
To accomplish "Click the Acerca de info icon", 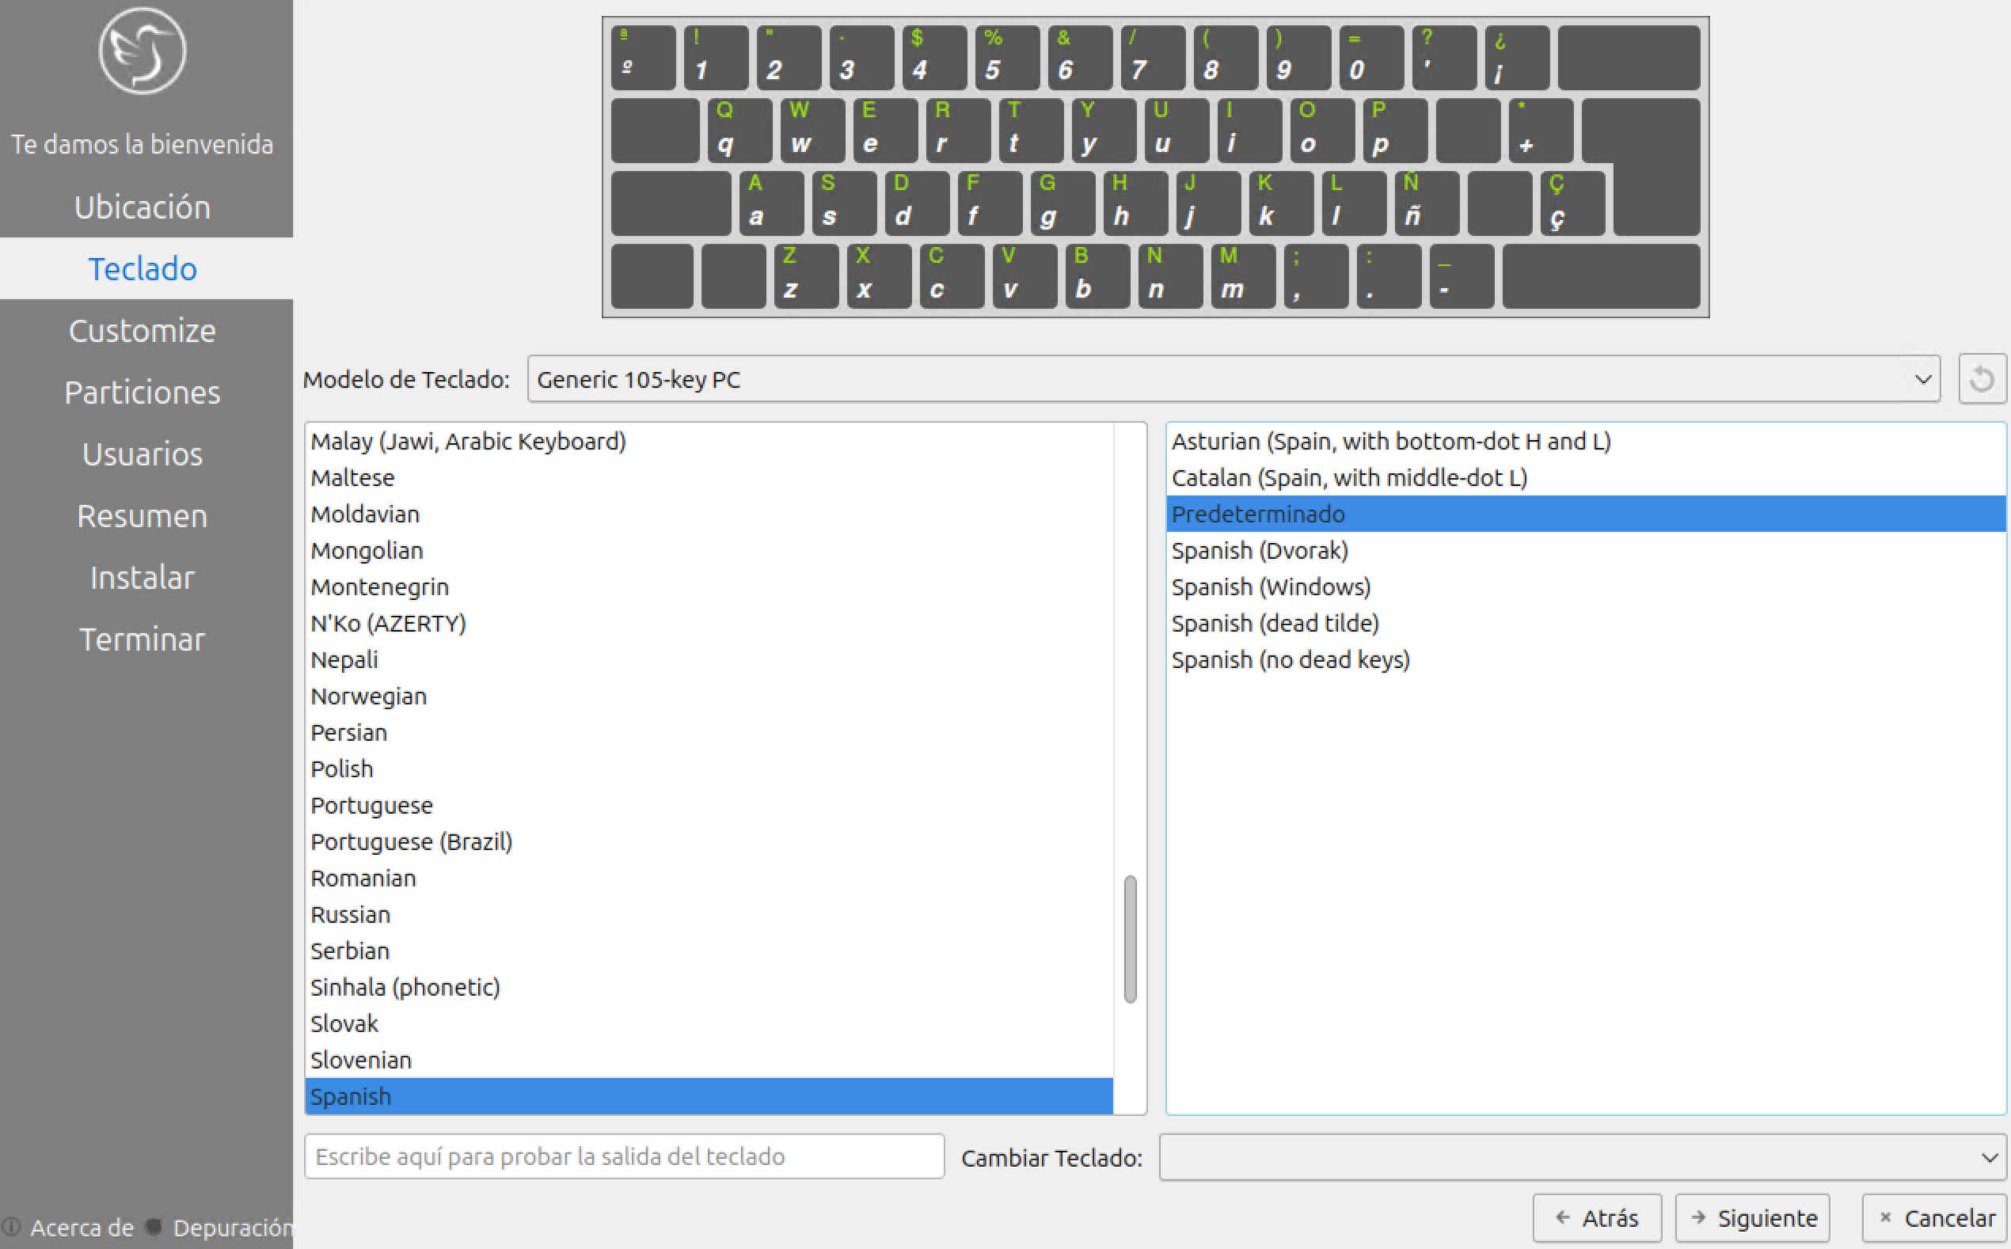I will click(11, 1227).
